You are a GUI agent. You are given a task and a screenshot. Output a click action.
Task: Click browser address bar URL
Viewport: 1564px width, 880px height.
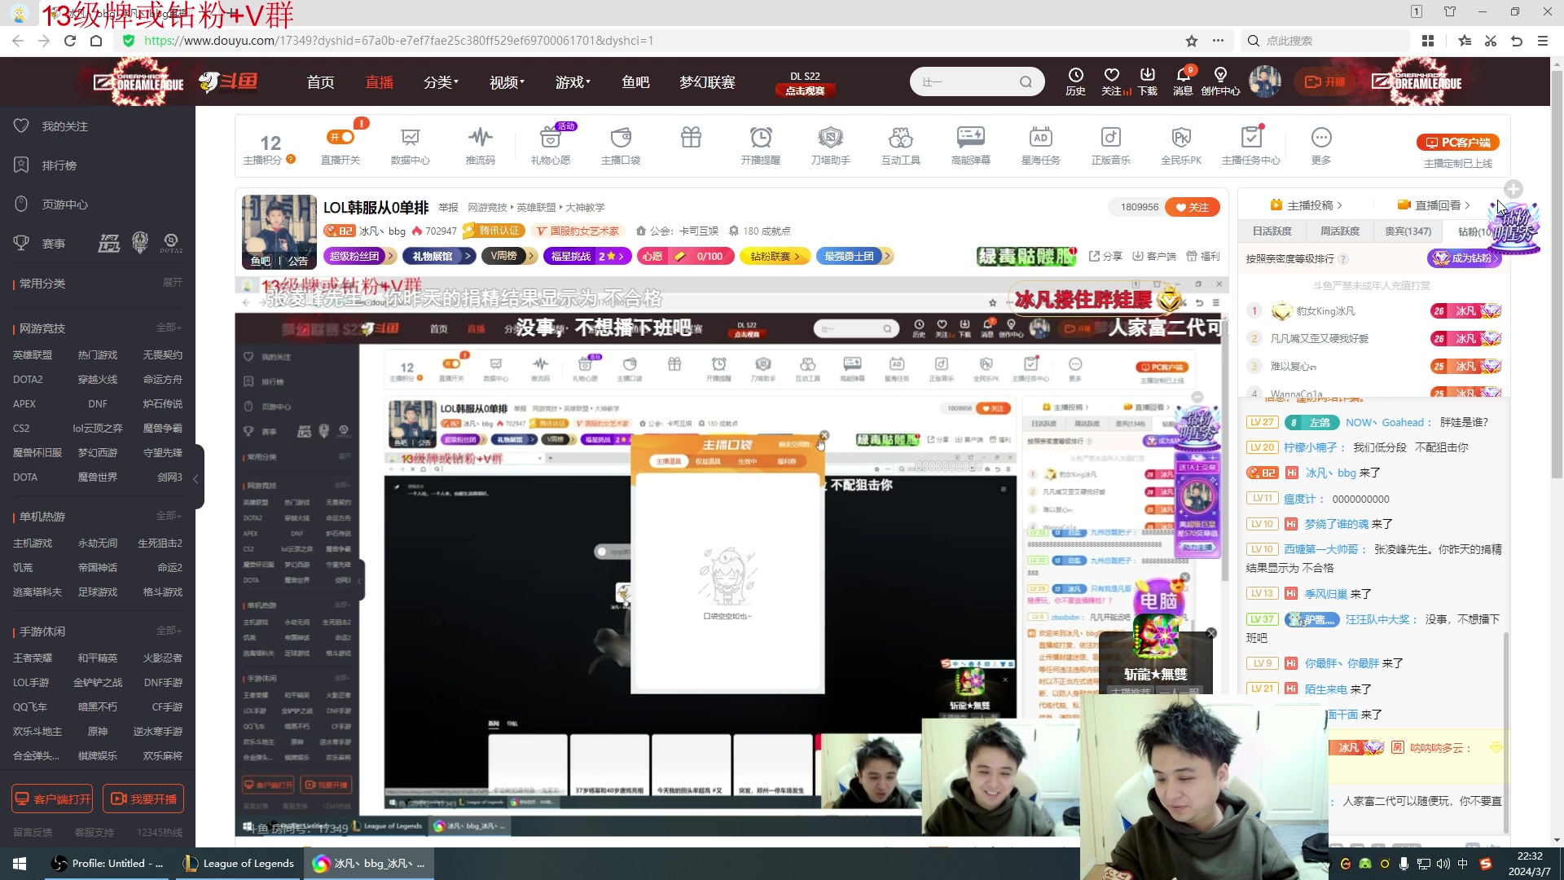tap(398, 41)
